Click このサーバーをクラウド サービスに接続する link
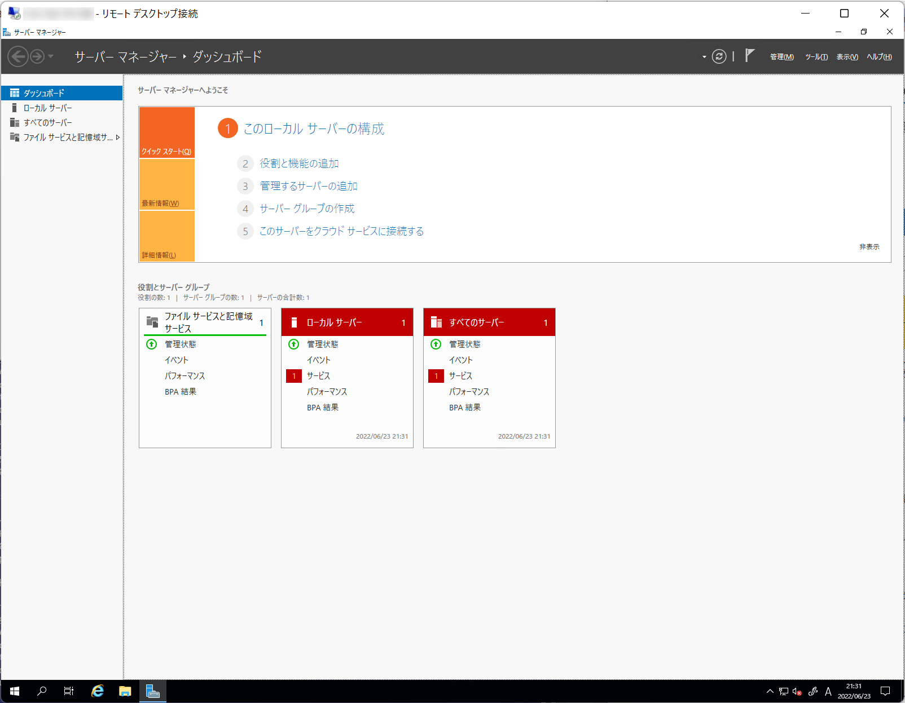905x703 pixels. click(341, 231)
